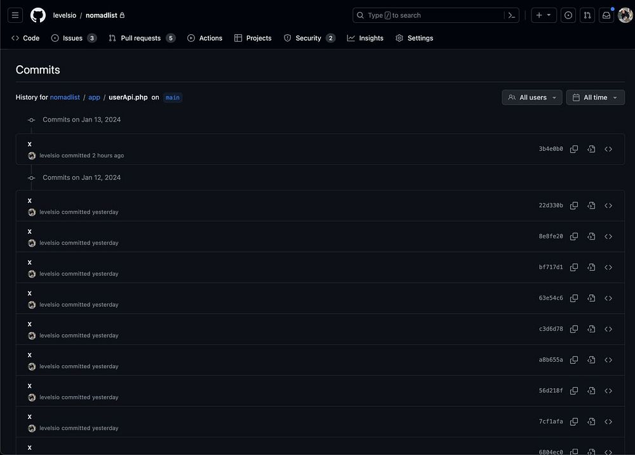Open the Insights tab
Screen dimensions: 635x455
click(365, 38)
